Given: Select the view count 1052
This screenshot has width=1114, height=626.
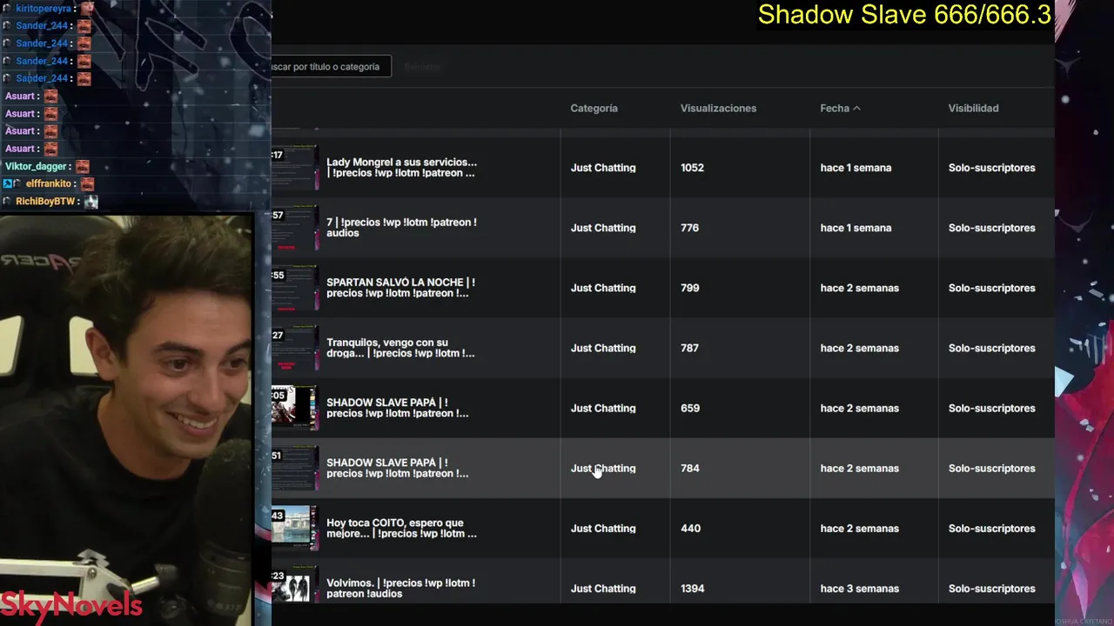Looking at the screenshot, I should (692, 168).
